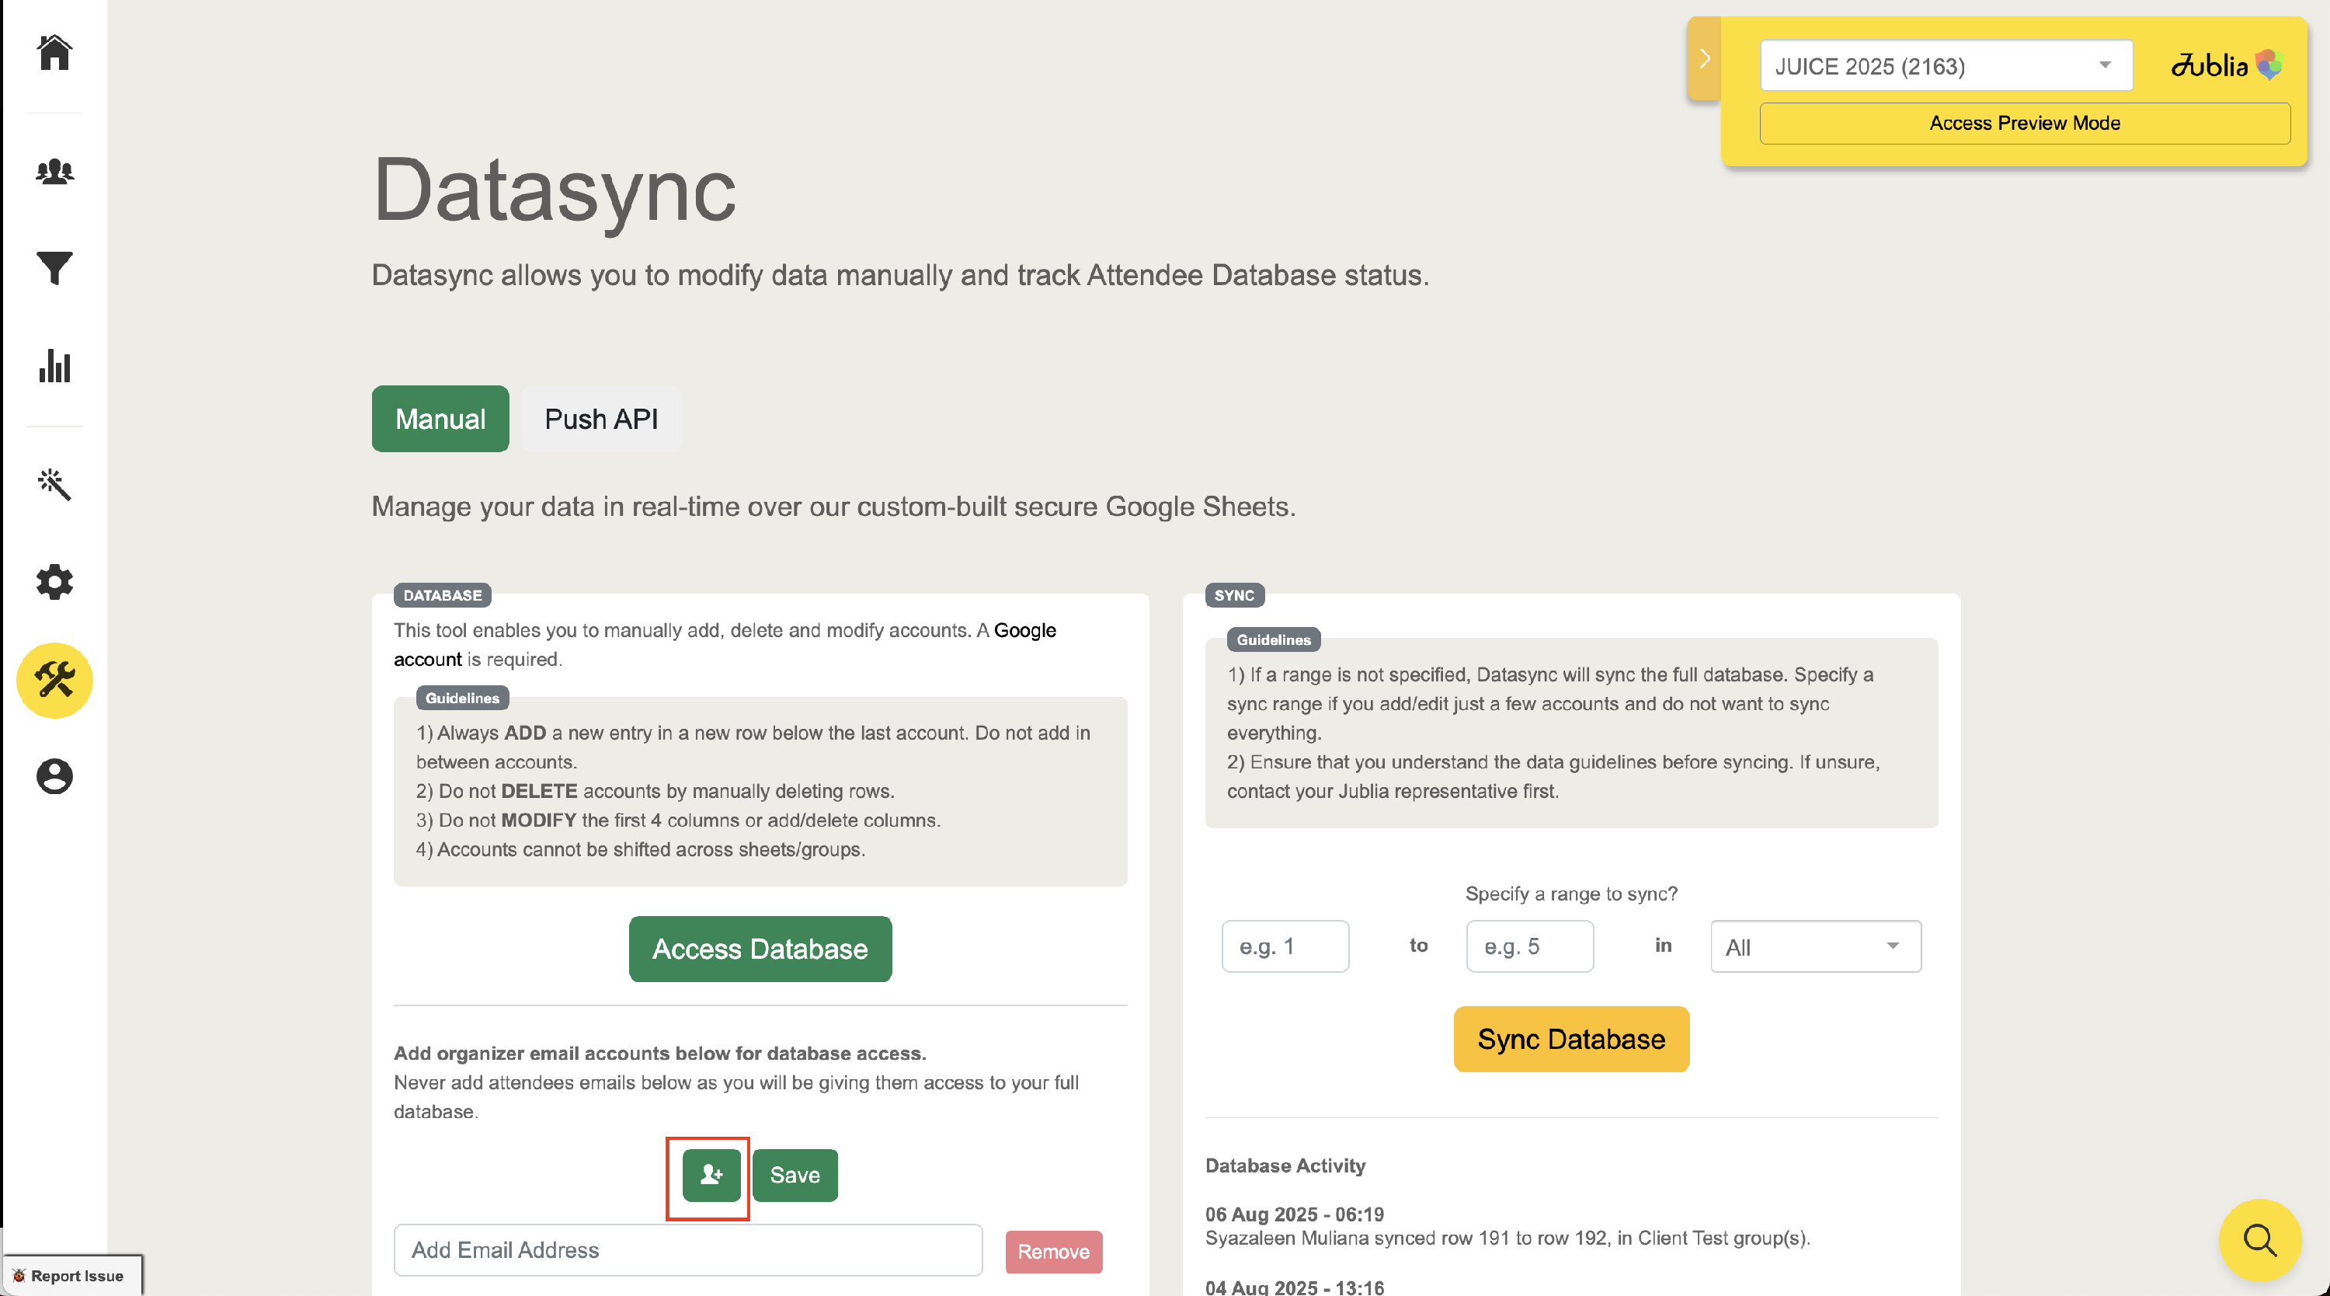Focus the range start field e.g. 1
The width and height of the screenshot is (2330, 1296).
(1285, 946)
